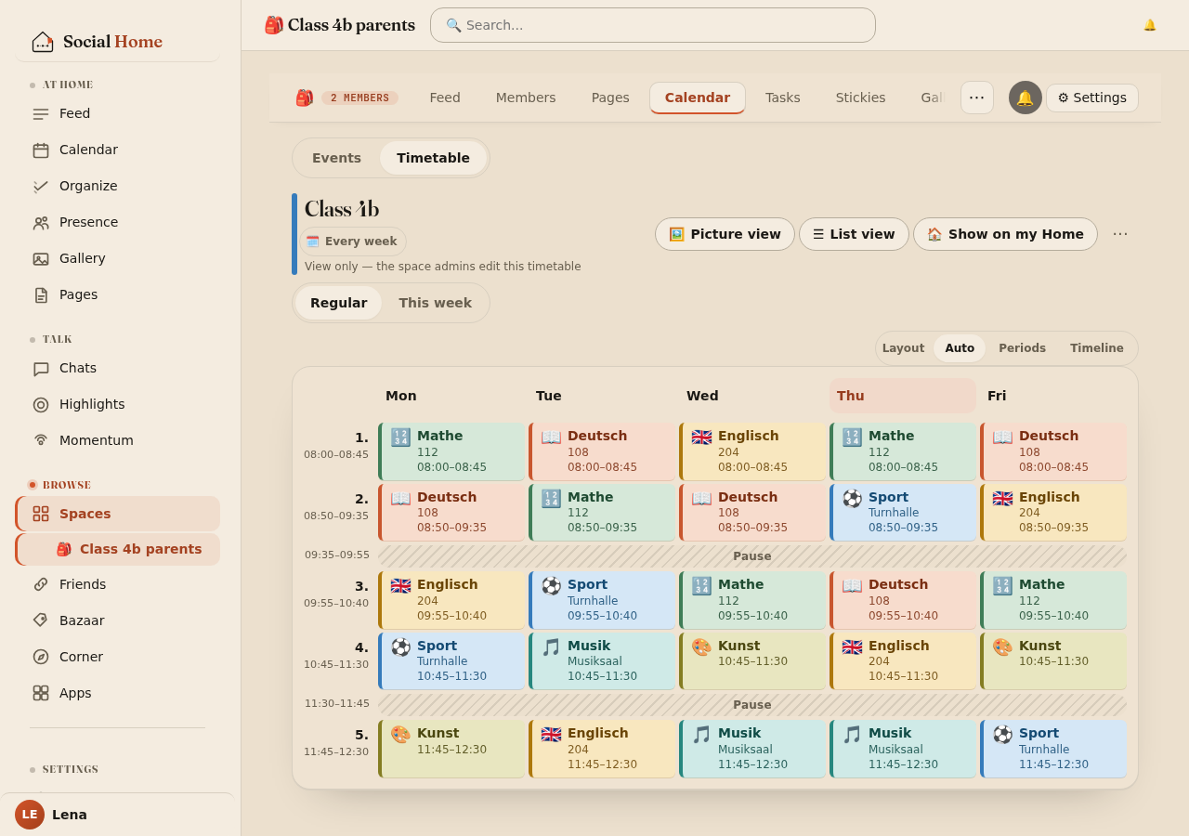The height and width of the screenshot is (836, 1189).
Task: Open Pages in the left sidebar
Action: point(117,294)
